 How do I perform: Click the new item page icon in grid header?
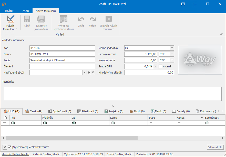coord(5,117)
